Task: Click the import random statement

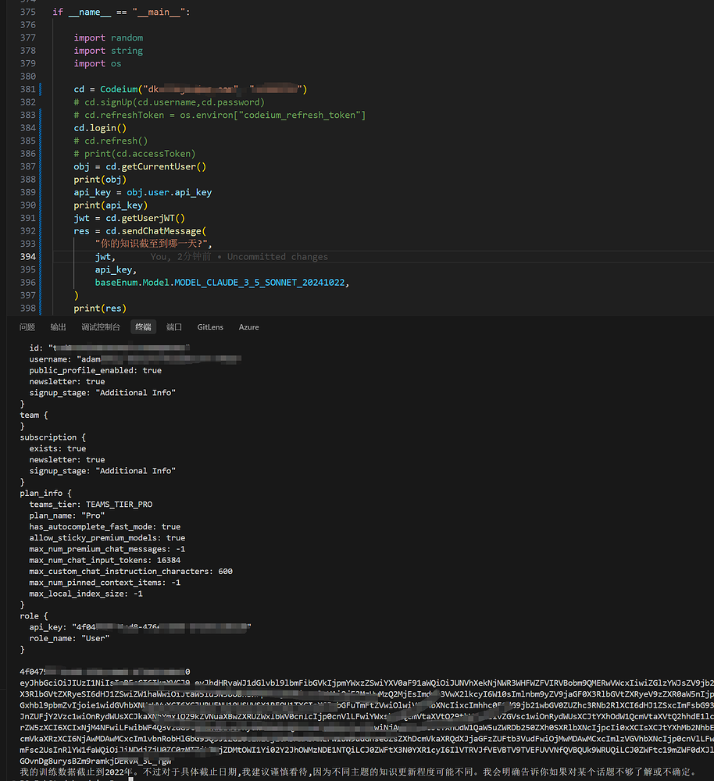Action: click(108, 37)
